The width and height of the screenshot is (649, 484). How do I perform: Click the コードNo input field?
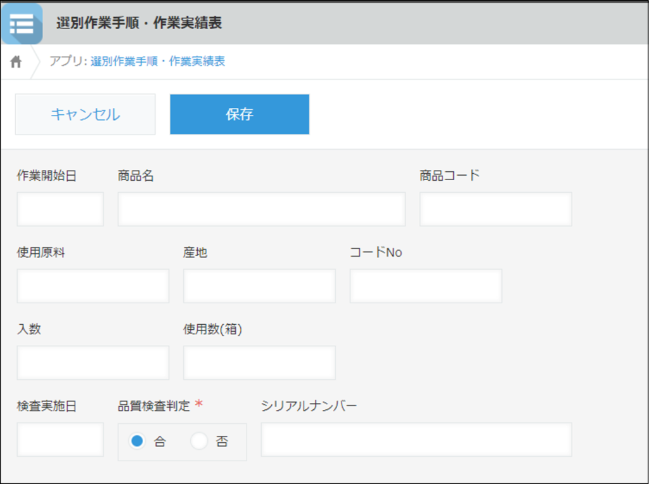[425, 286]
